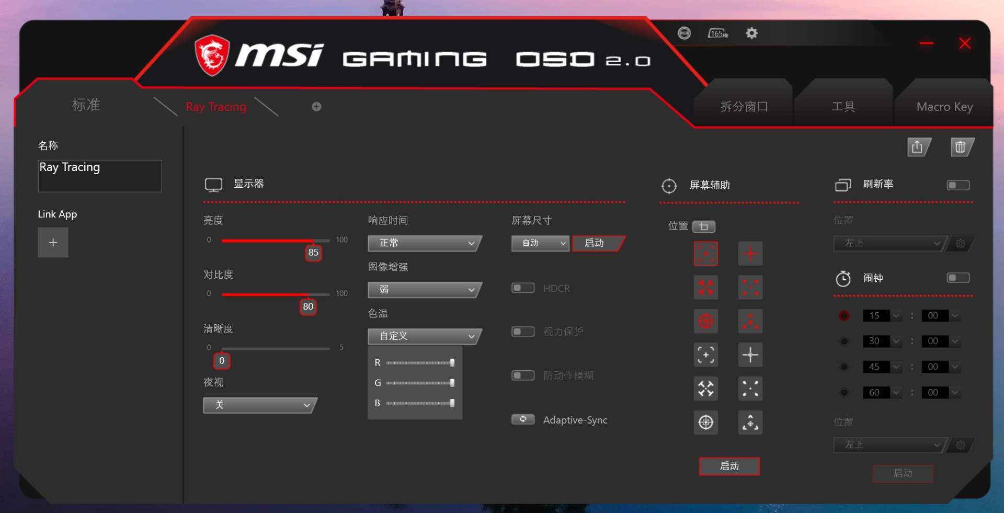Toggle the 防动作模糊 anti motion blur switch
Image resolution: width=1004 pixels, height=513 pixels.
click(523, 375)
